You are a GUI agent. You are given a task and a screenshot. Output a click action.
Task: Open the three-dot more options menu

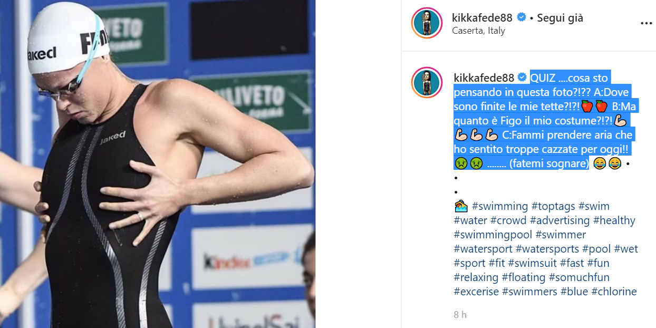[646, 24]
